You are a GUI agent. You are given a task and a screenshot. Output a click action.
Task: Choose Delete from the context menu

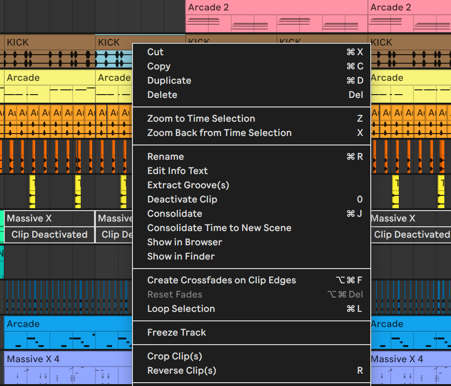tap(252, 95)
